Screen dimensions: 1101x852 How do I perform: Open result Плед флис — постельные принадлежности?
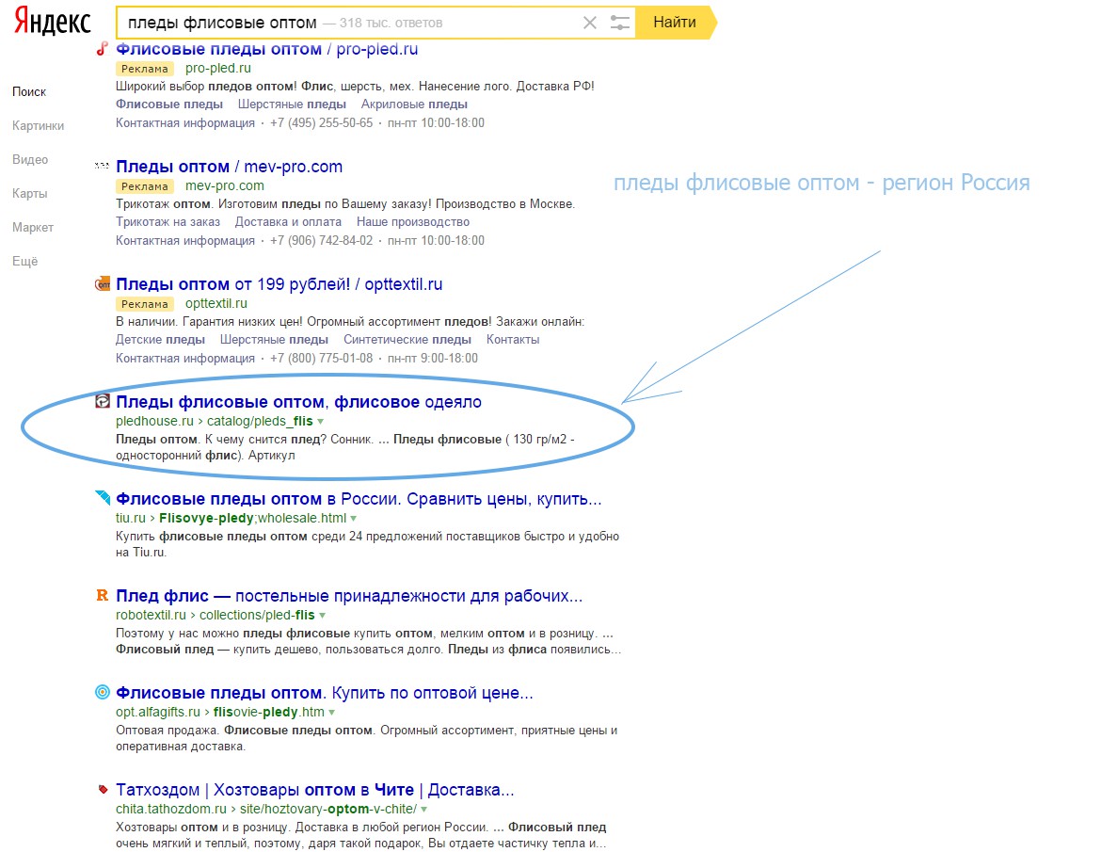point(349,596)
